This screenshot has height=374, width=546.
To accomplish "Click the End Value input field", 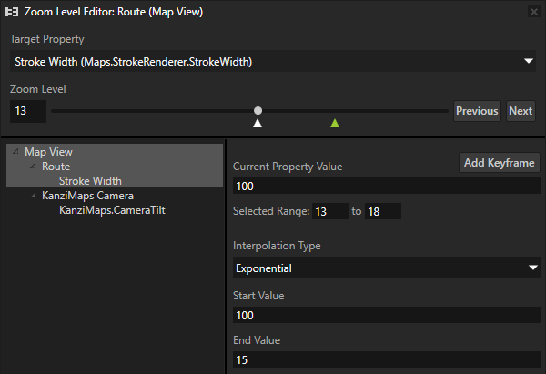I will [x=386, y=360].
